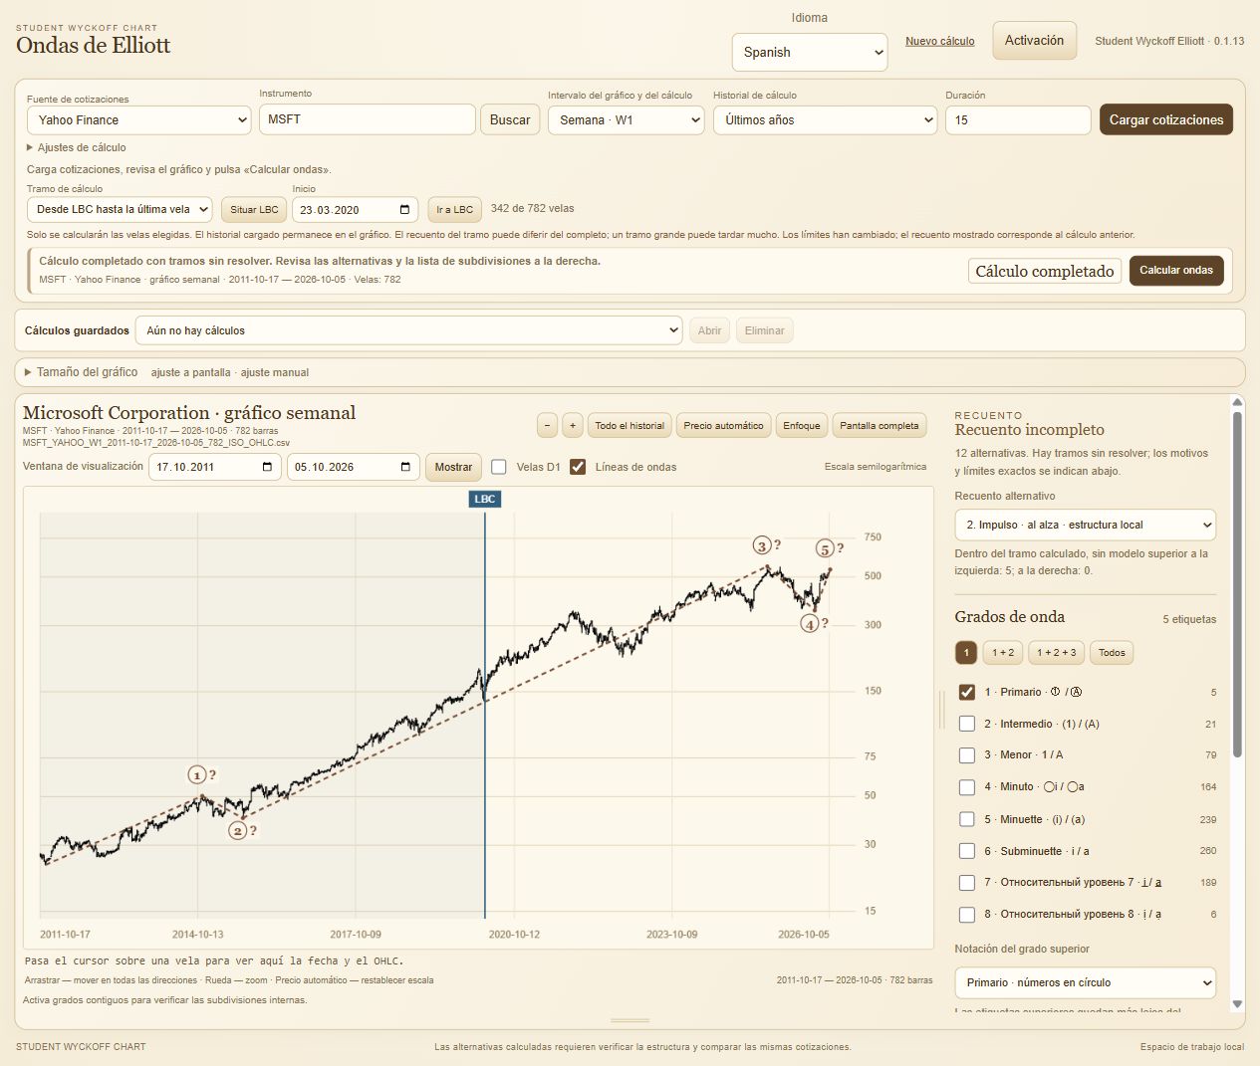Screen dimensions: 1260x1066
Task: Select wave label 3 on the chart
Action: pos(762,545)
